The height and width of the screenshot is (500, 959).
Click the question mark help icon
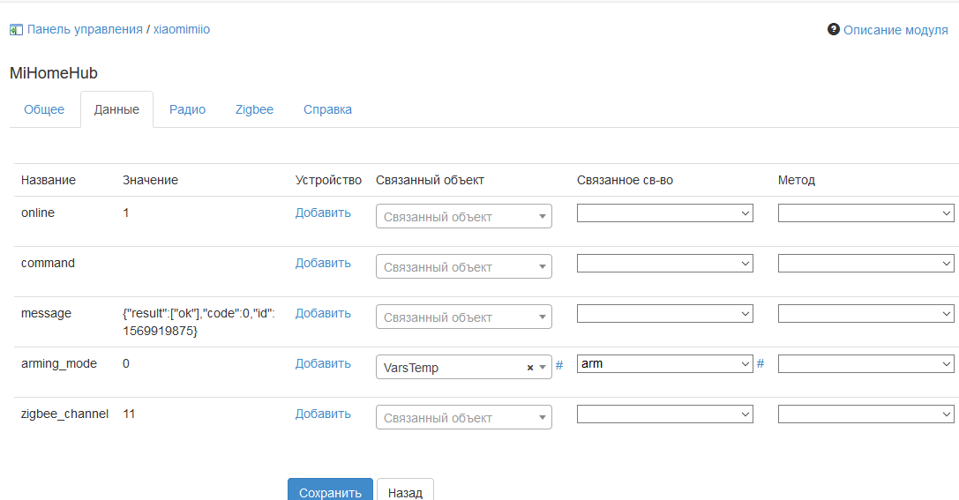833,30
